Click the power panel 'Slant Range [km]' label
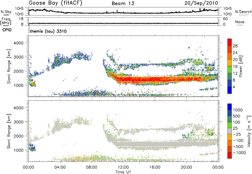252x174 pixels. click(x=9, y=66)
